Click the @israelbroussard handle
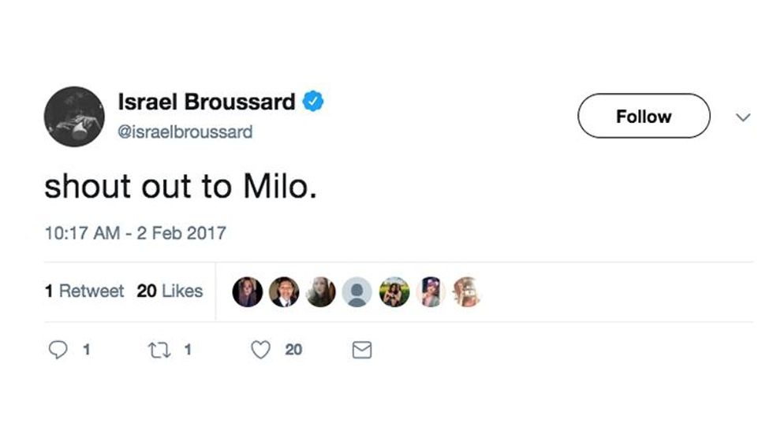773x434 pixels. click(185, 132)
